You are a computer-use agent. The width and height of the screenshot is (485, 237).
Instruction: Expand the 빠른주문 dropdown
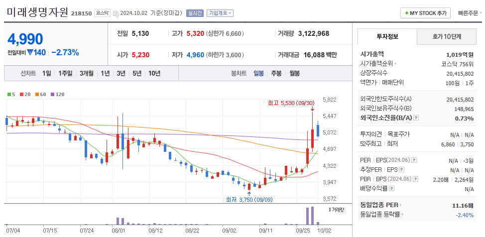(x=470, y=13)
